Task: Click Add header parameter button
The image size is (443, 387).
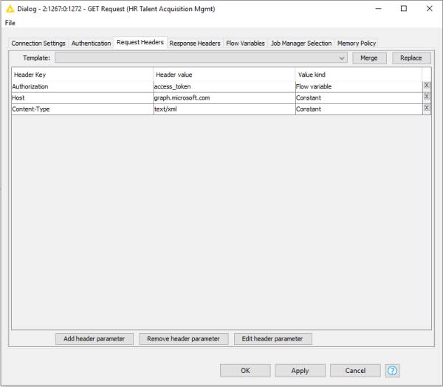Action: 95,339
